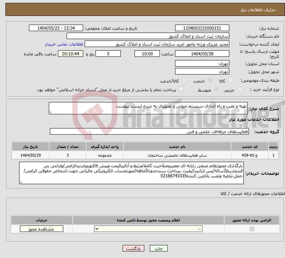Click the مشاهده مجوز button
This screenshot has width=285, height=258.
42,229
